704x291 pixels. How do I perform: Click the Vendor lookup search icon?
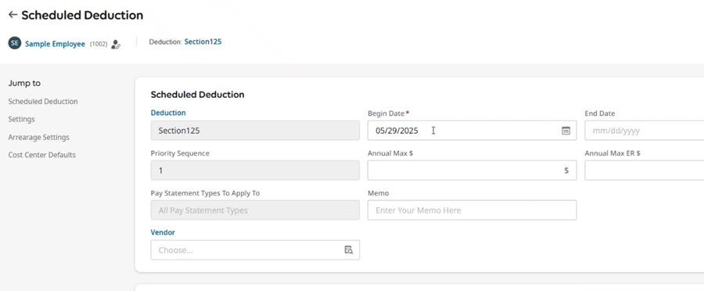349,250
